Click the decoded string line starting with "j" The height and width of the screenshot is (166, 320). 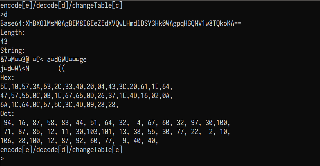coord(32,69)
